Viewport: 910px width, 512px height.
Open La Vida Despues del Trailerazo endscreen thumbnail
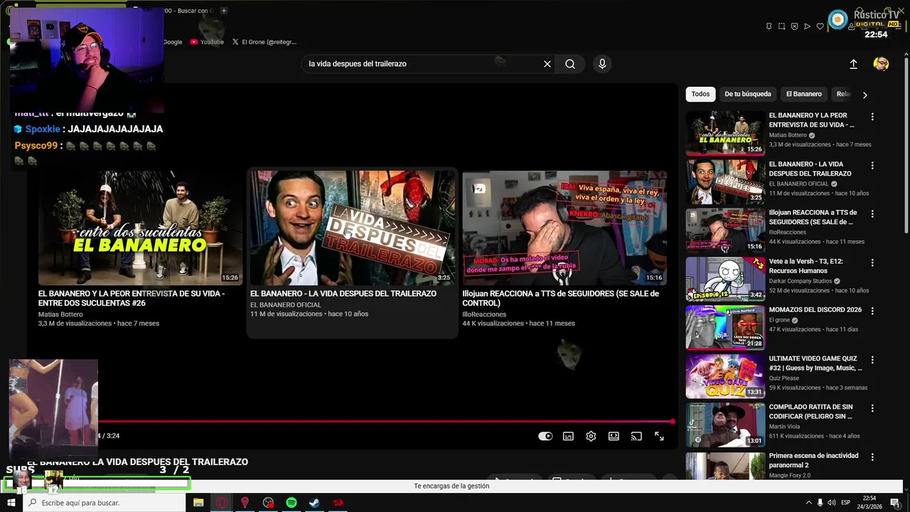[x=352, y=228]
